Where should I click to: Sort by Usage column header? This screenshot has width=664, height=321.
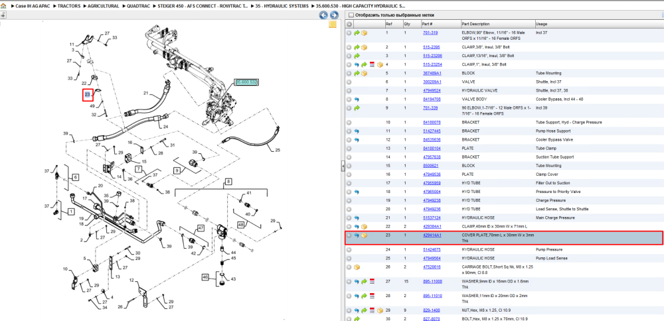(599, 24)
